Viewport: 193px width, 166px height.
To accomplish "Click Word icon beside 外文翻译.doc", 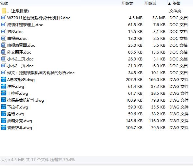I will point(4,52).
